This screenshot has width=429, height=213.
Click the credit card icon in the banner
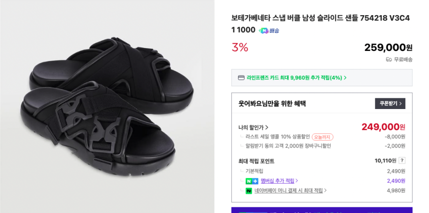241,78
